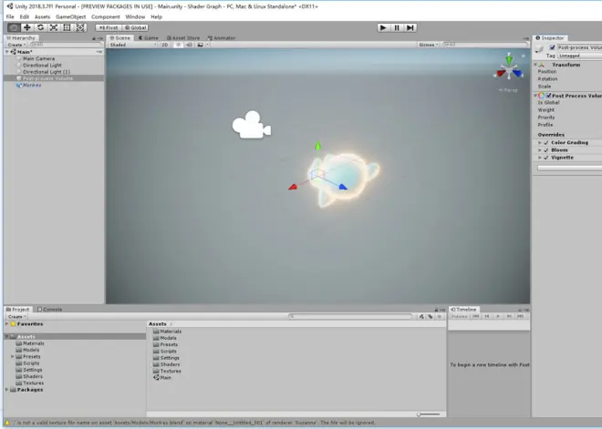602x429 pixels.
Task: Open the GameObject menu
Action: click(x=70, y=17)
